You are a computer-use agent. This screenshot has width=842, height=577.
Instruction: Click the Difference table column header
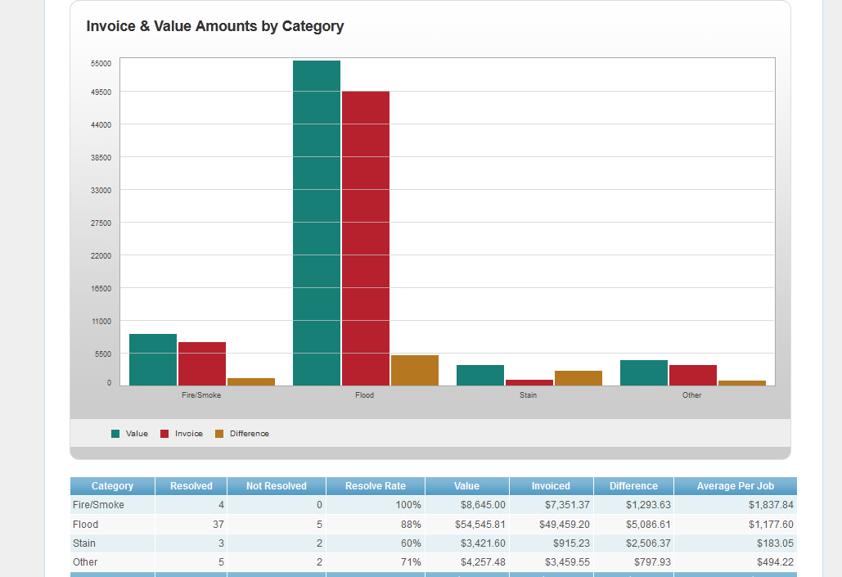click(633, 486)
